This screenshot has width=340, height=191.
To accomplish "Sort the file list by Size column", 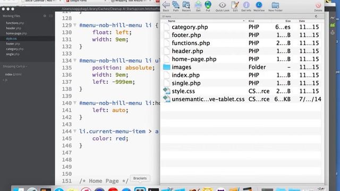I will click(288, 21).
